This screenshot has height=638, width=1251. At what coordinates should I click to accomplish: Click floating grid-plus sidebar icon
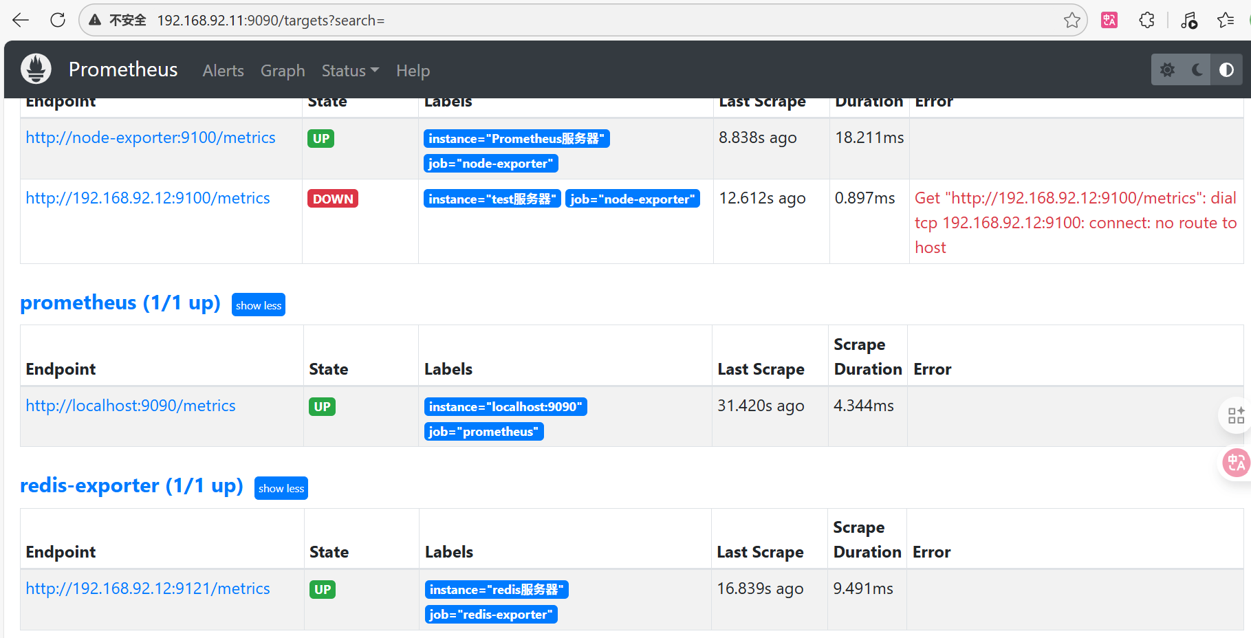coord(1236,415)
